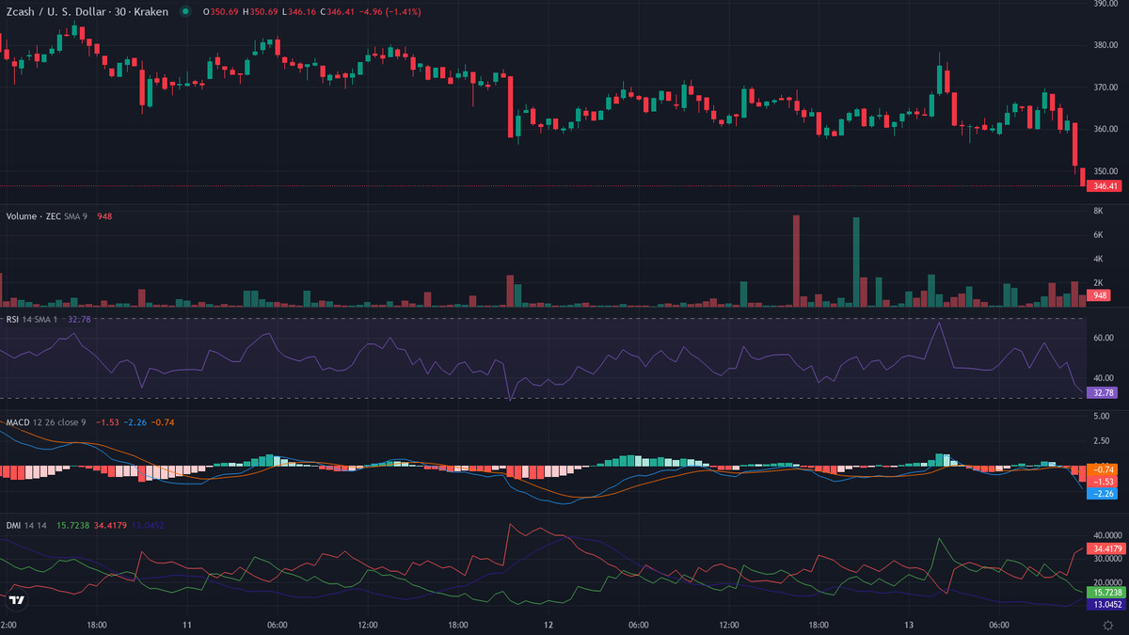Screen dimensions: 1129x635
Task: Click the green market status dot
Action: [184, 11]
